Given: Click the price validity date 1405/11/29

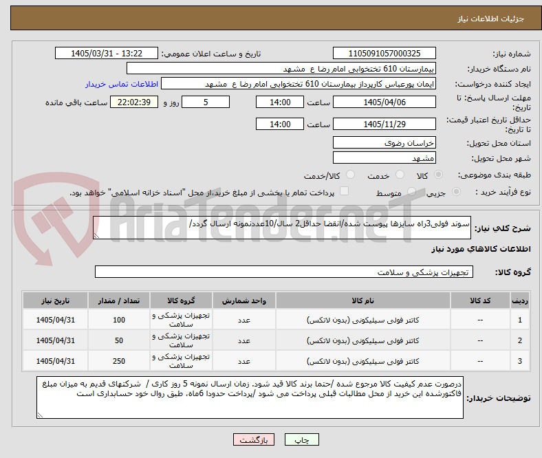Looking at the screenshot, I should click(x=384, y=124).
